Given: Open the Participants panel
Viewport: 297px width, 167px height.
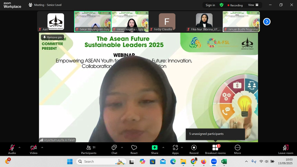Looking at the screenshot, I should click(x=89, y=149).
